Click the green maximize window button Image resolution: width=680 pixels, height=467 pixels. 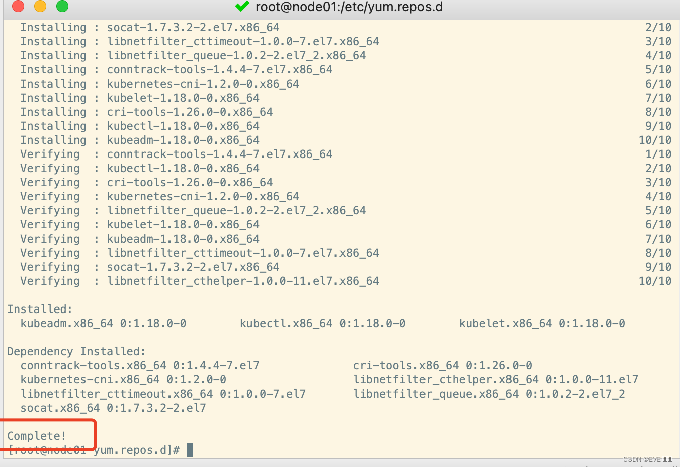pyautogui.click(x=62, y=6)
